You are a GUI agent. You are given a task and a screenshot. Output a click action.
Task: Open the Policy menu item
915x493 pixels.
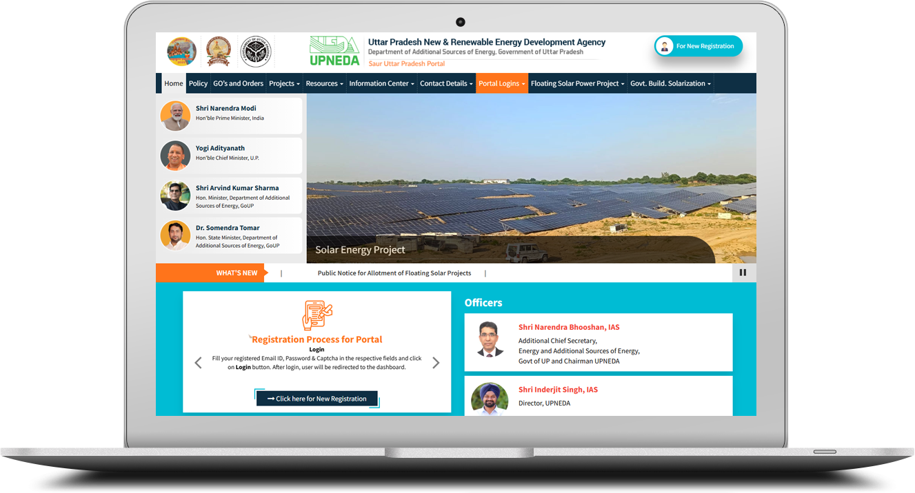(198, 83)
